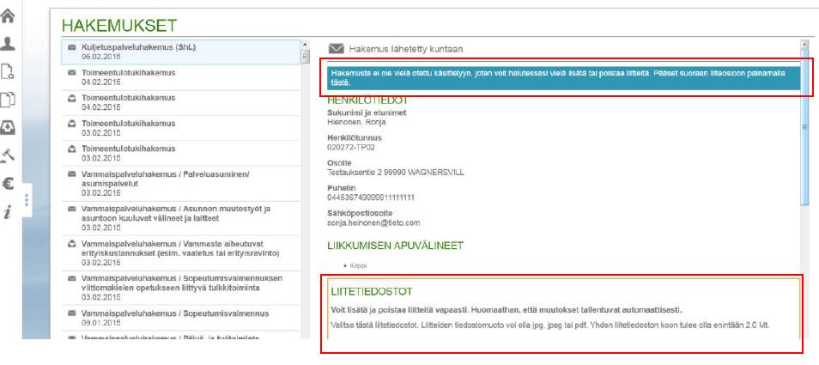The height and width of the screenshot is (365, 819).
Task: Click open-envelope icon of Vammasta aiheutuvat erityiskustannukset
Action: pos(72,244)
